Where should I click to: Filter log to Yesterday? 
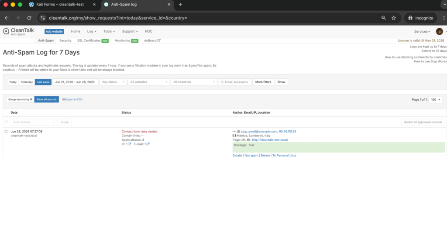pos(27,82)
